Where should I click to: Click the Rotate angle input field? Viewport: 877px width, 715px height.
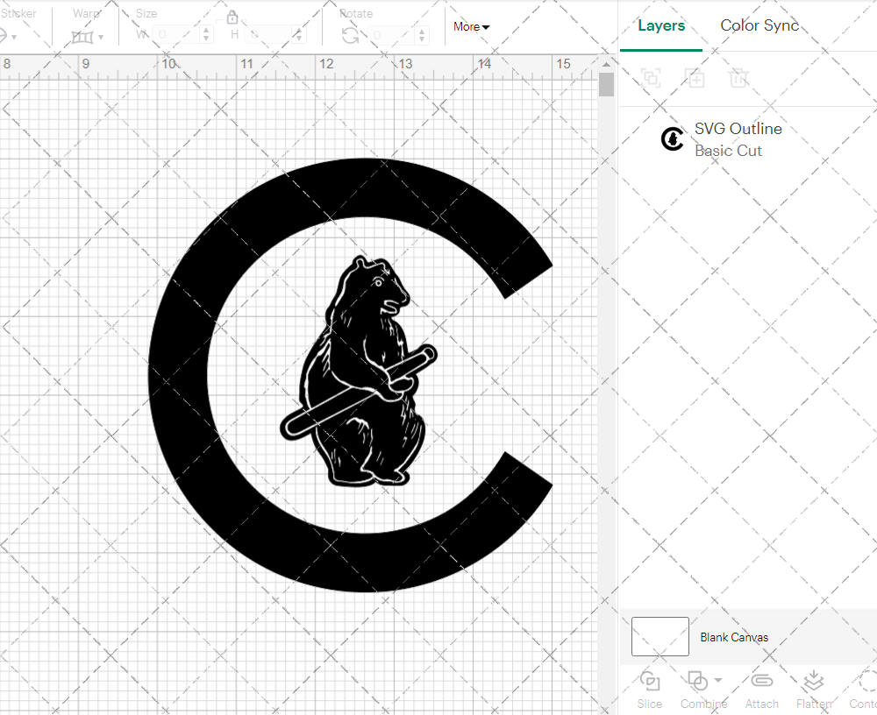point(391,35)
